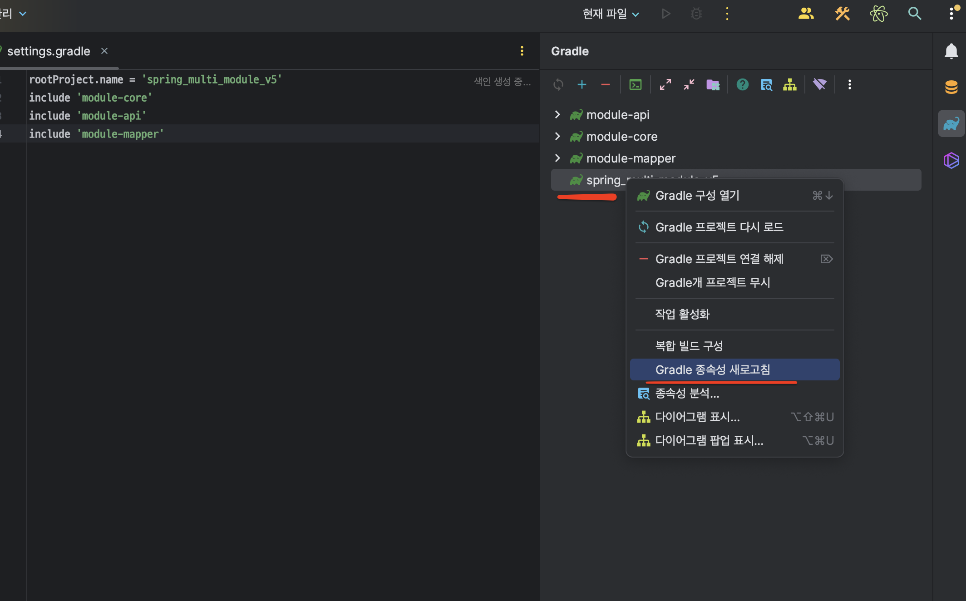Click the Gradle elephant sidebar icon

951,123
